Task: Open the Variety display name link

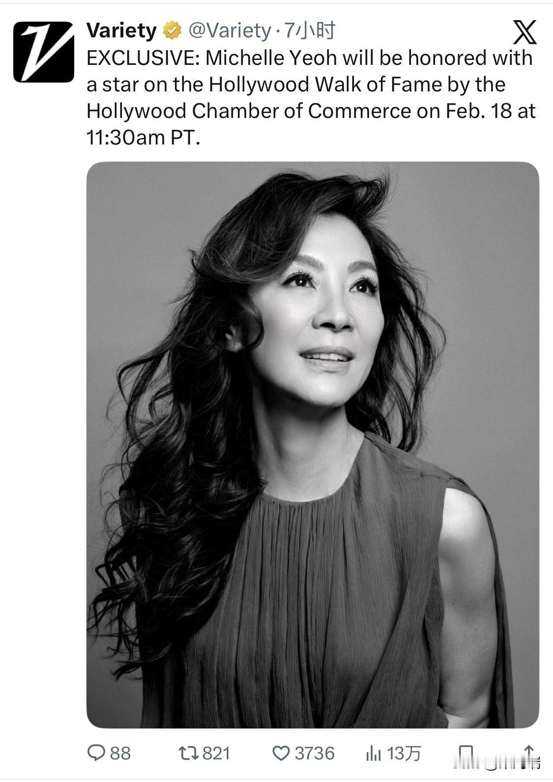Action: [x=121, y=31]
